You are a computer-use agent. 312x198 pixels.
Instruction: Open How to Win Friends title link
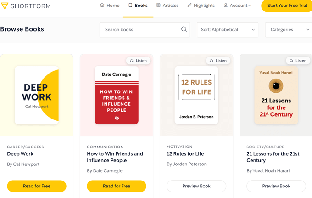pos(115,157)
